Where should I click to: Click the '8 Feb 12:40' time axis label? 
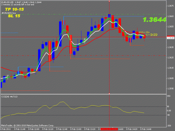(x=62, y=129)
